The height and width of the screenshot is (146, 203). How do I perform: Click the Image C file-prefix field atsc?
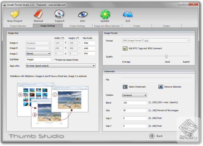pos(89,53)
